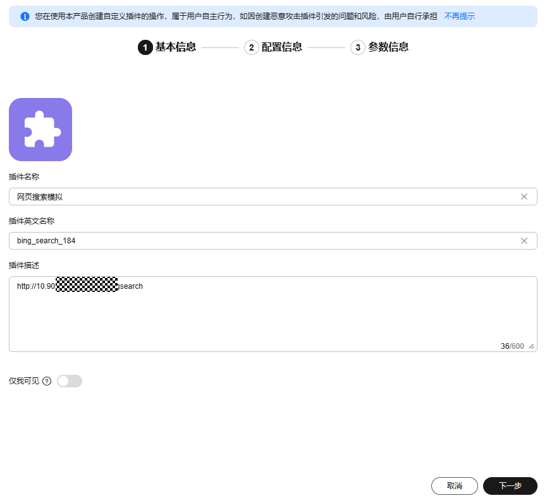Toggle the 仅我可见 switch
Viewport: 547px width, 498px height.
pos(70,381)
